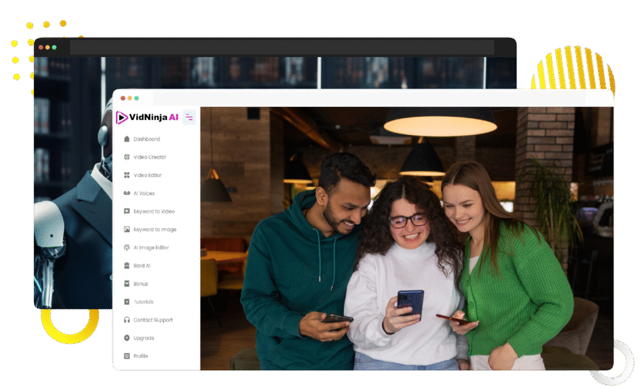The height and width of the screenshot is (388, 643).
Task: Open the Keyword to Video menu item
Action: click(154, 212)
